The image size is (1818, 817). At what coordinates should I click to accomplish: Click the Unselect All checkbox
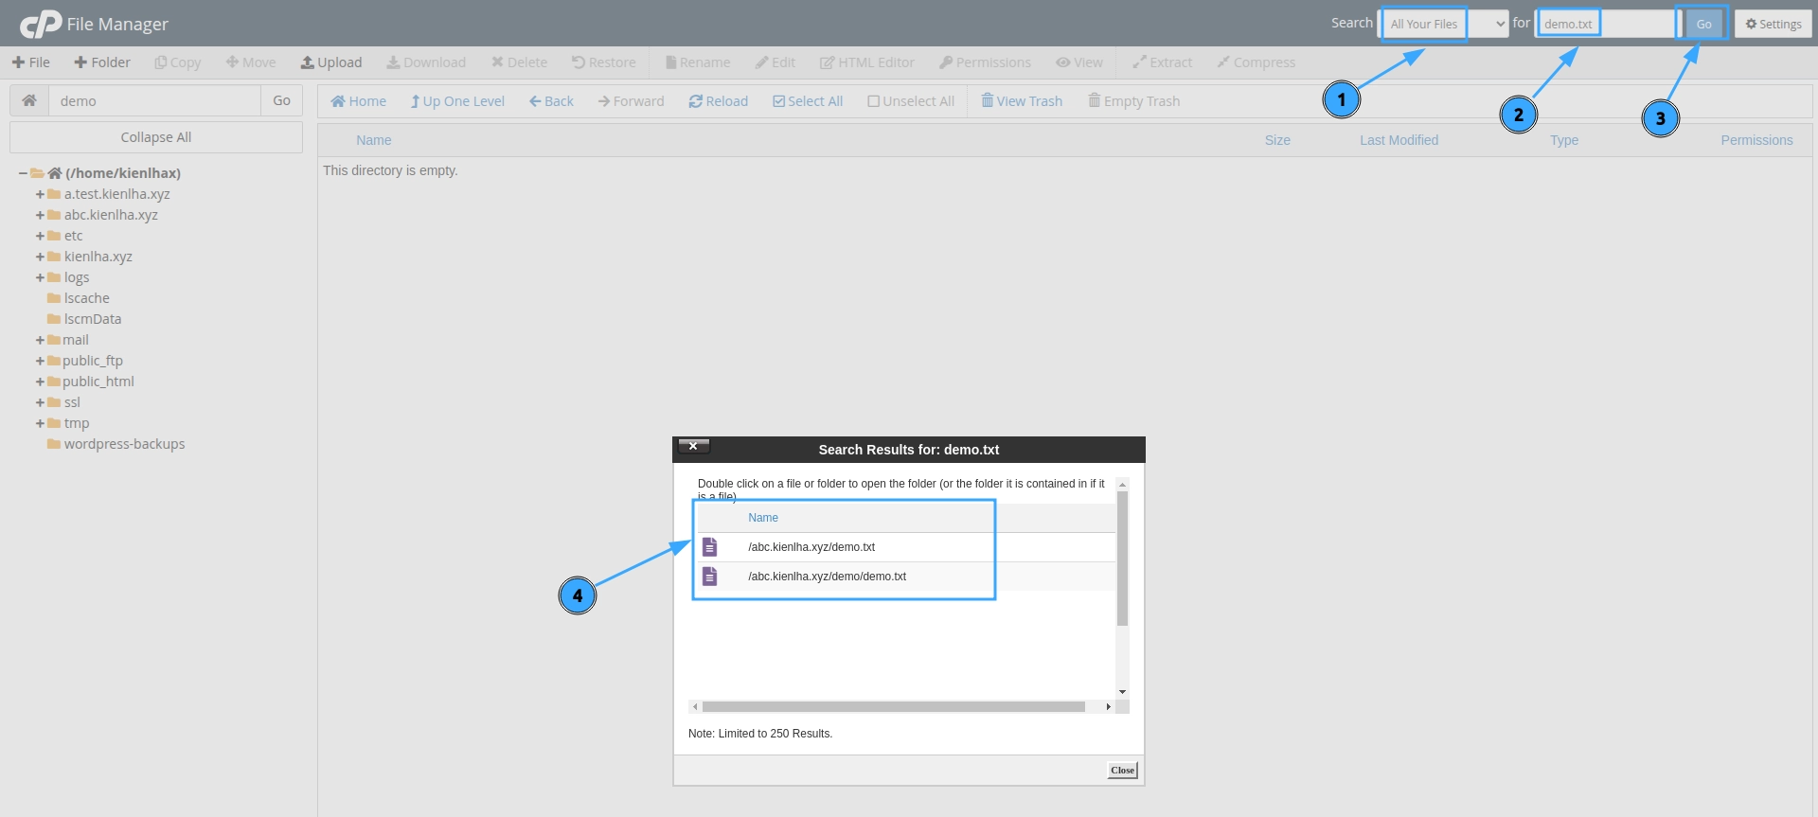(x=873, y=101)
